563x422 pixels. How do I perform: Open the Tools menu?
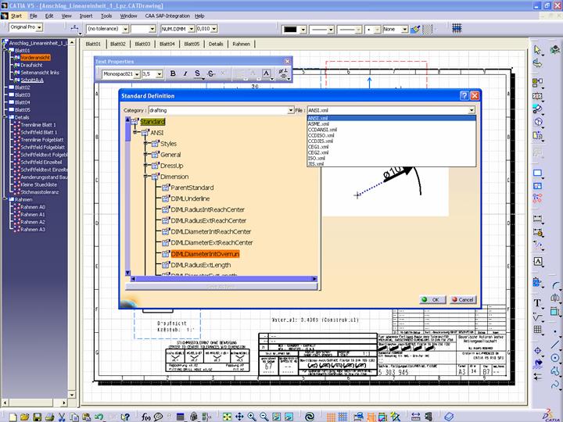click(x=106, y=16)
